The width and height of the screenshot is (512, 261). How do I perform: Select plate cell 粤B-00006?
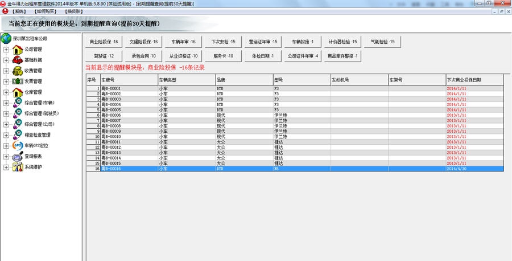point(129,115)
